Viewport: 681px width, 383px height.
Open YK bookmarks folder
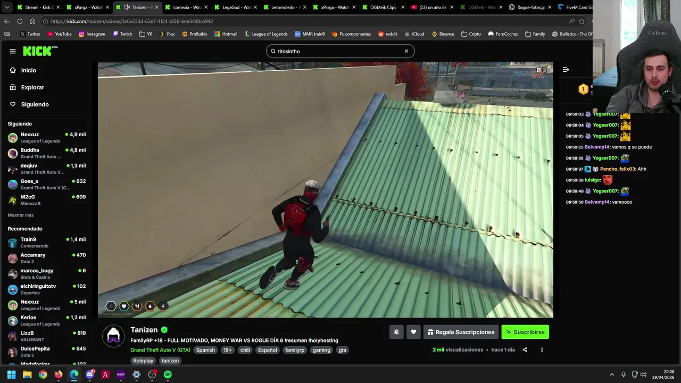(146, 34)
